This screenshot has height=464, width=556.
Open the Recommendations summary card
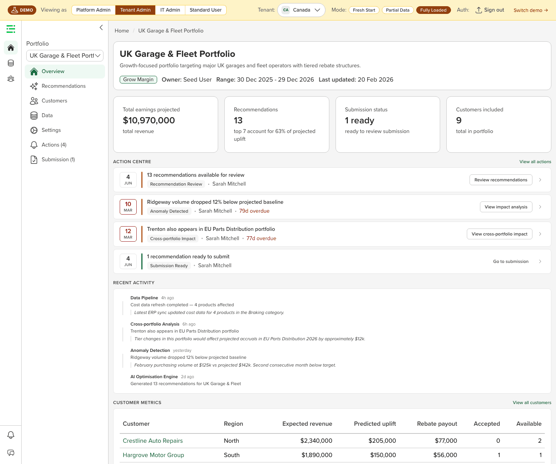277,125
